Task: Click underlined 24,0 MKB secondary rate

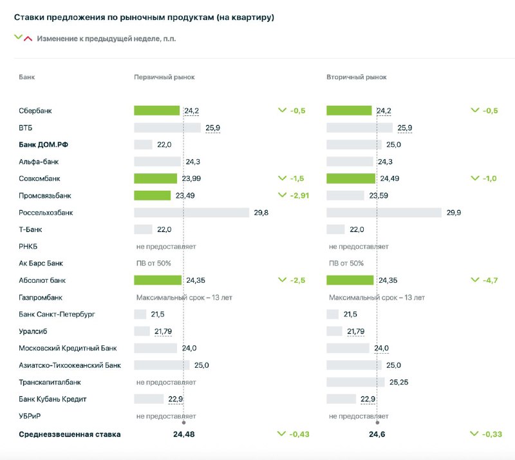Action: (x=381, y=348)
